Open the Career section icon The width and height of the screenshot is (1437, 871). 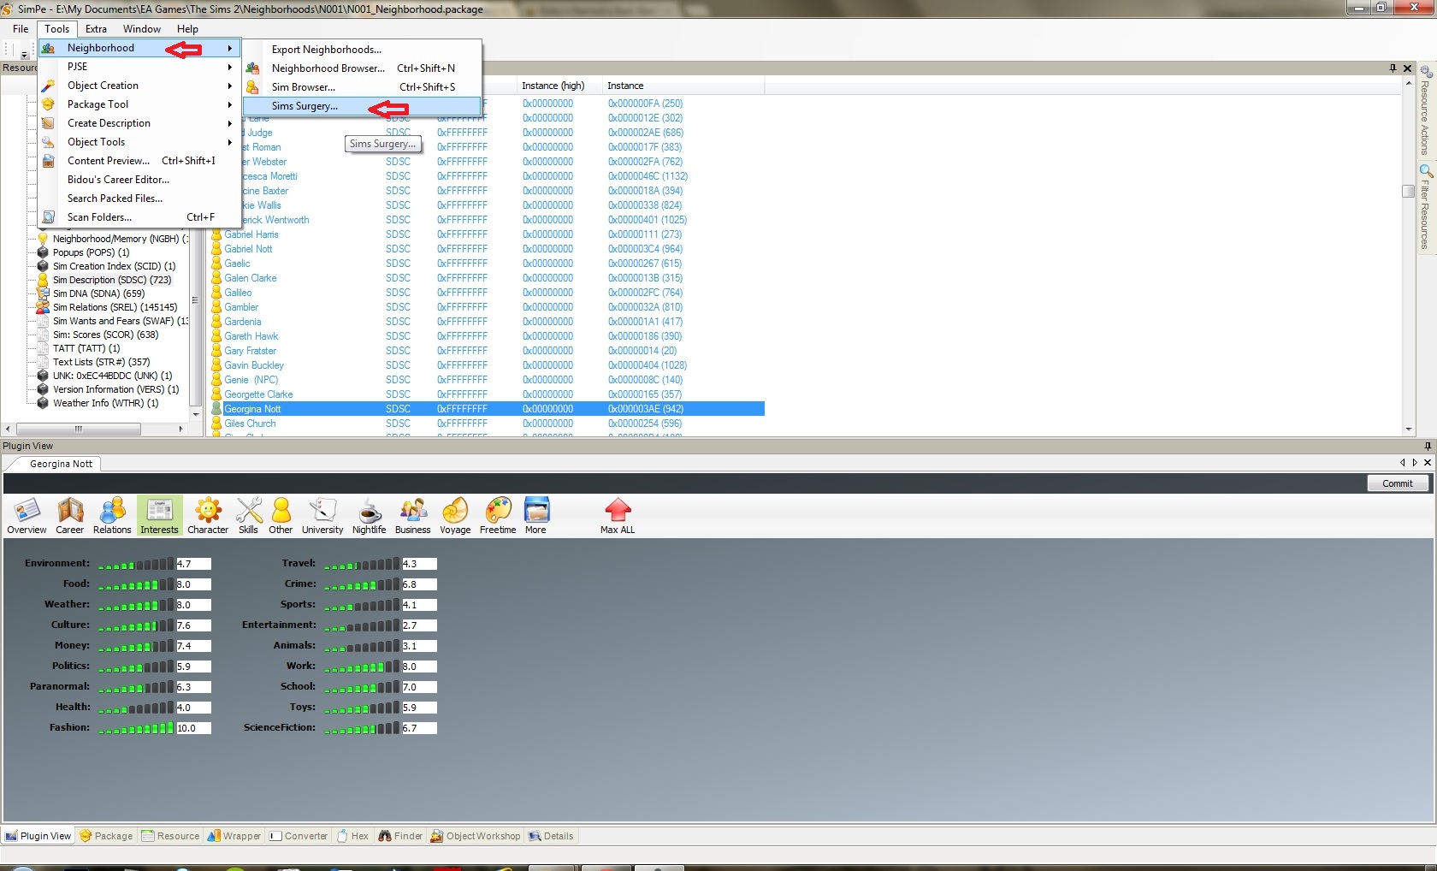pos(70,516)
